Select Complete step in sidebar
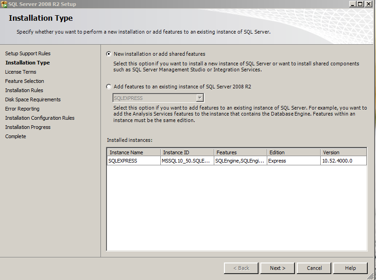 16,136
